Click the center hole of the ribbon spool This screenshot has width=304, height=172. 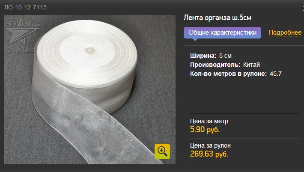click(90, 50)
